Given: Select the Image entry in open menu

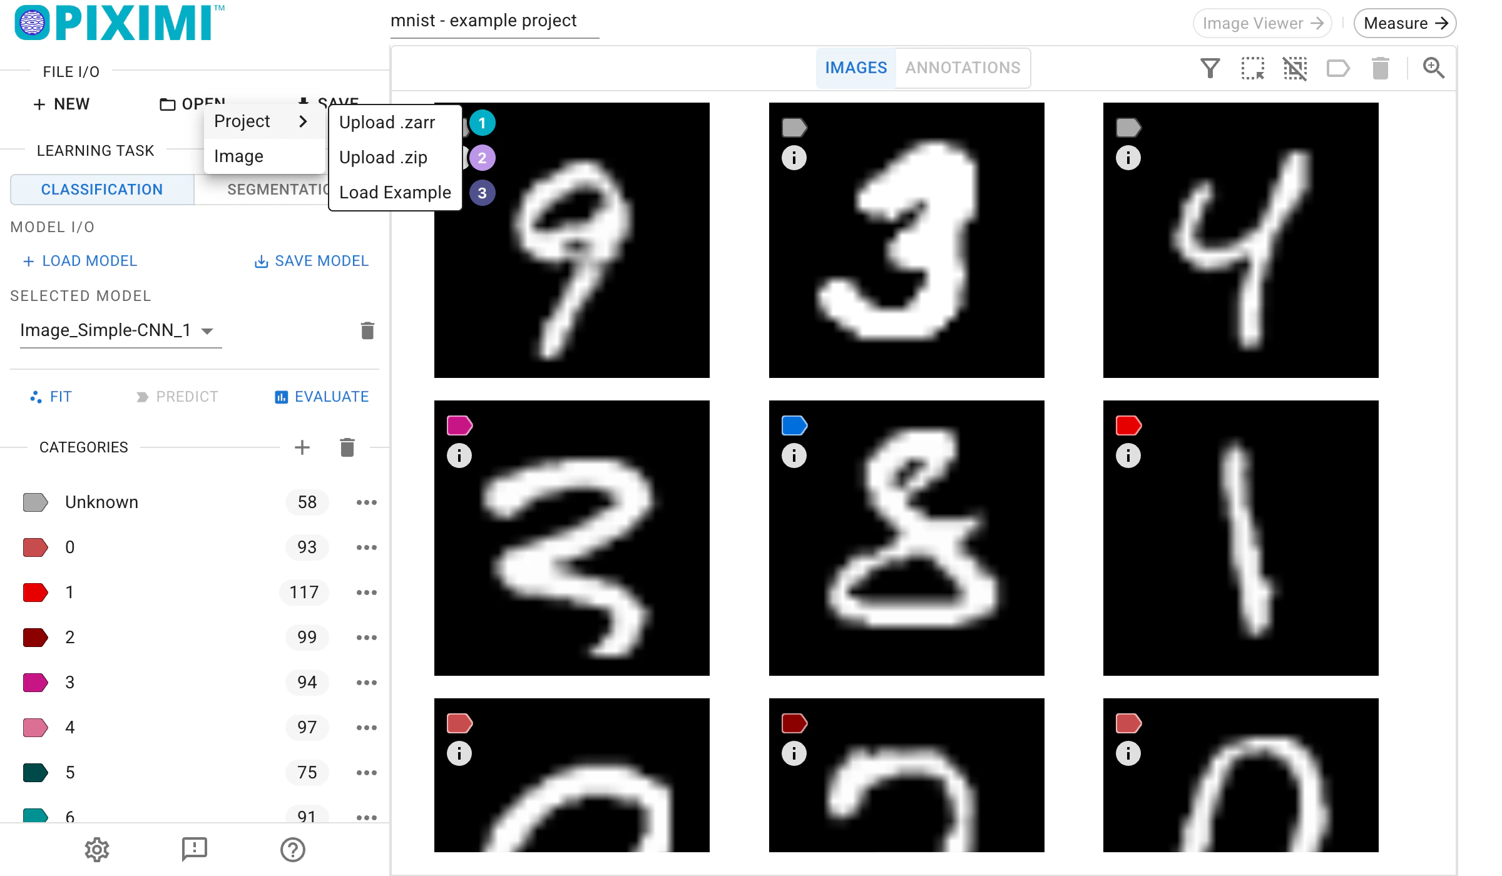Looking at the screenshot, I should coord(264,156).
